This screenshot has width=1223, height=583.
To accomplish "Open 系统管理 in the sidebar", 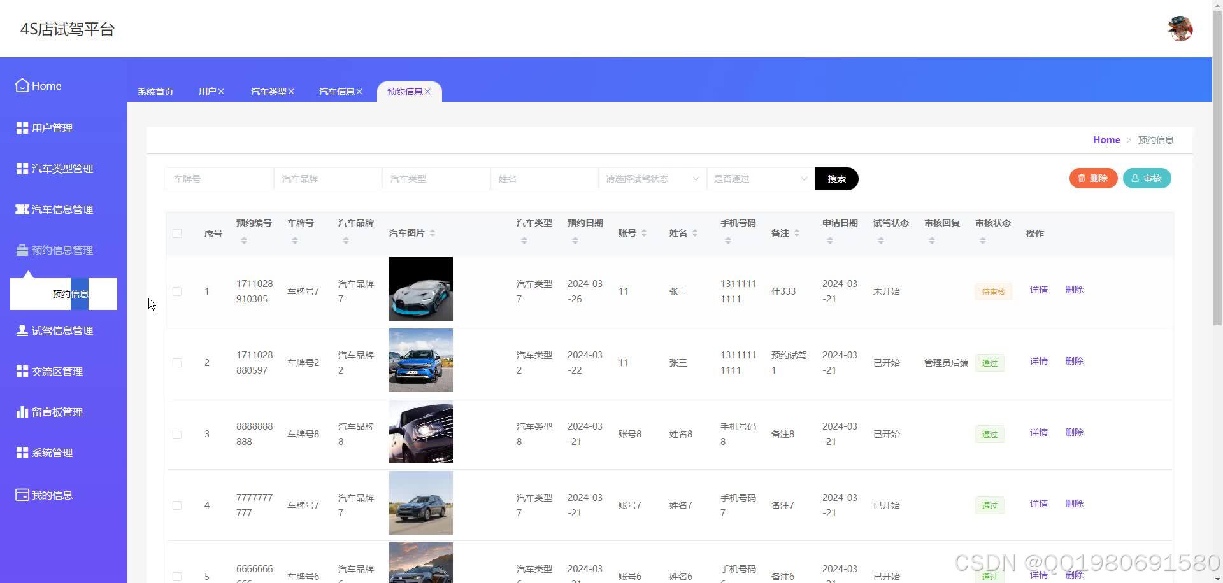I will click(44, 453).
